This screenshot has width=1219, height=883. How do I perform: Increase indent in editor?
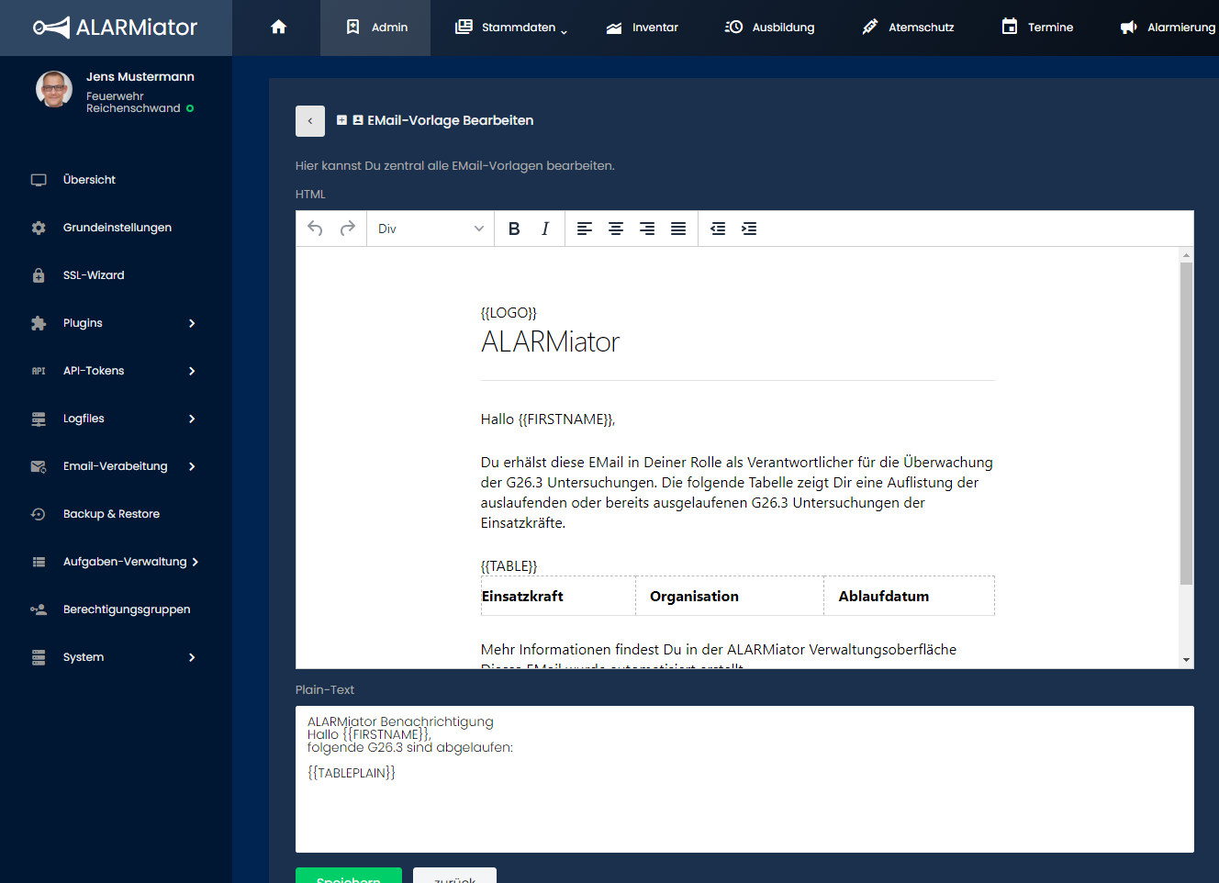click(749, 229)
